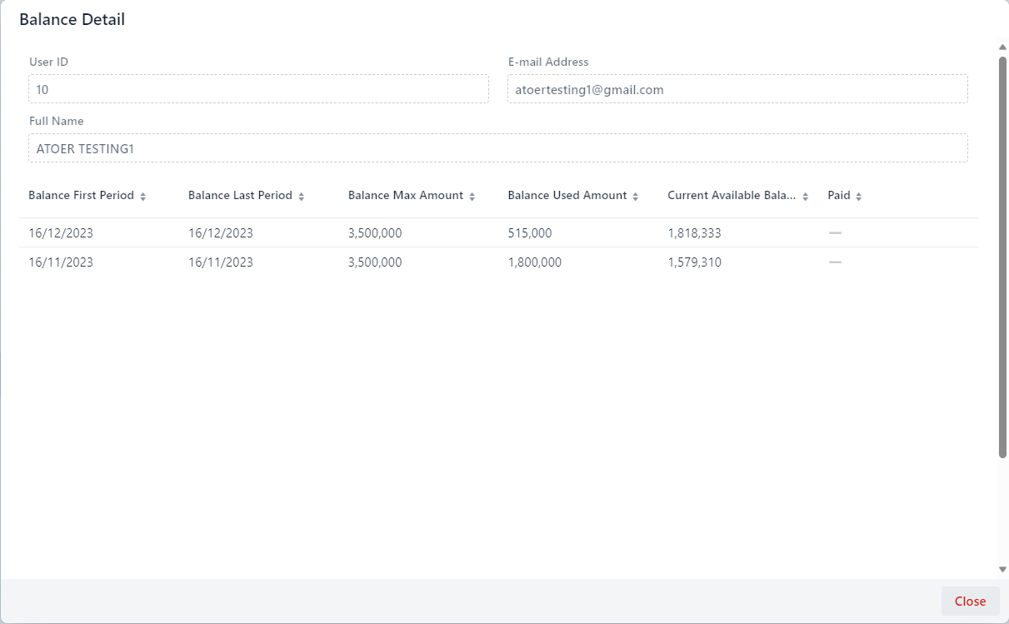
Task: Click the vertical scrollbar thumb
Action: (1002, 257)
